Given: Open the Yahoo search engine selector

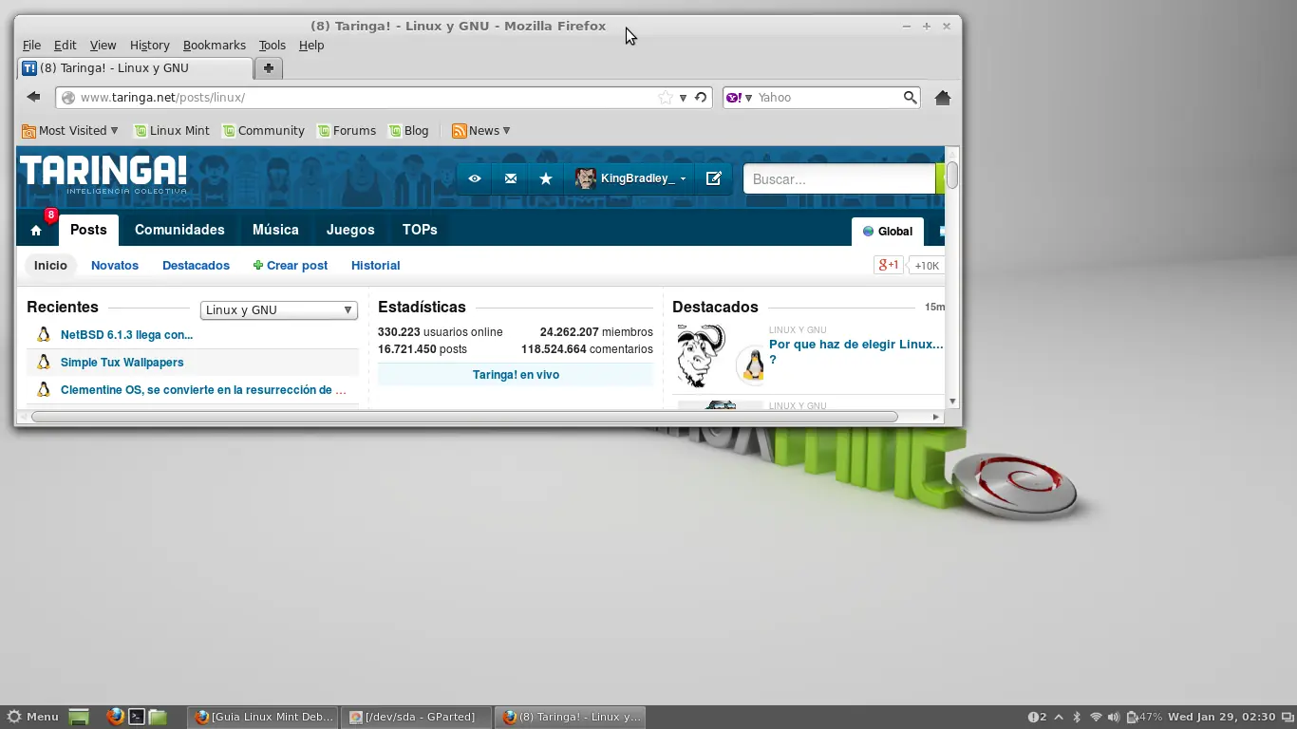Looking at the screenshot, I should (739, 97).
